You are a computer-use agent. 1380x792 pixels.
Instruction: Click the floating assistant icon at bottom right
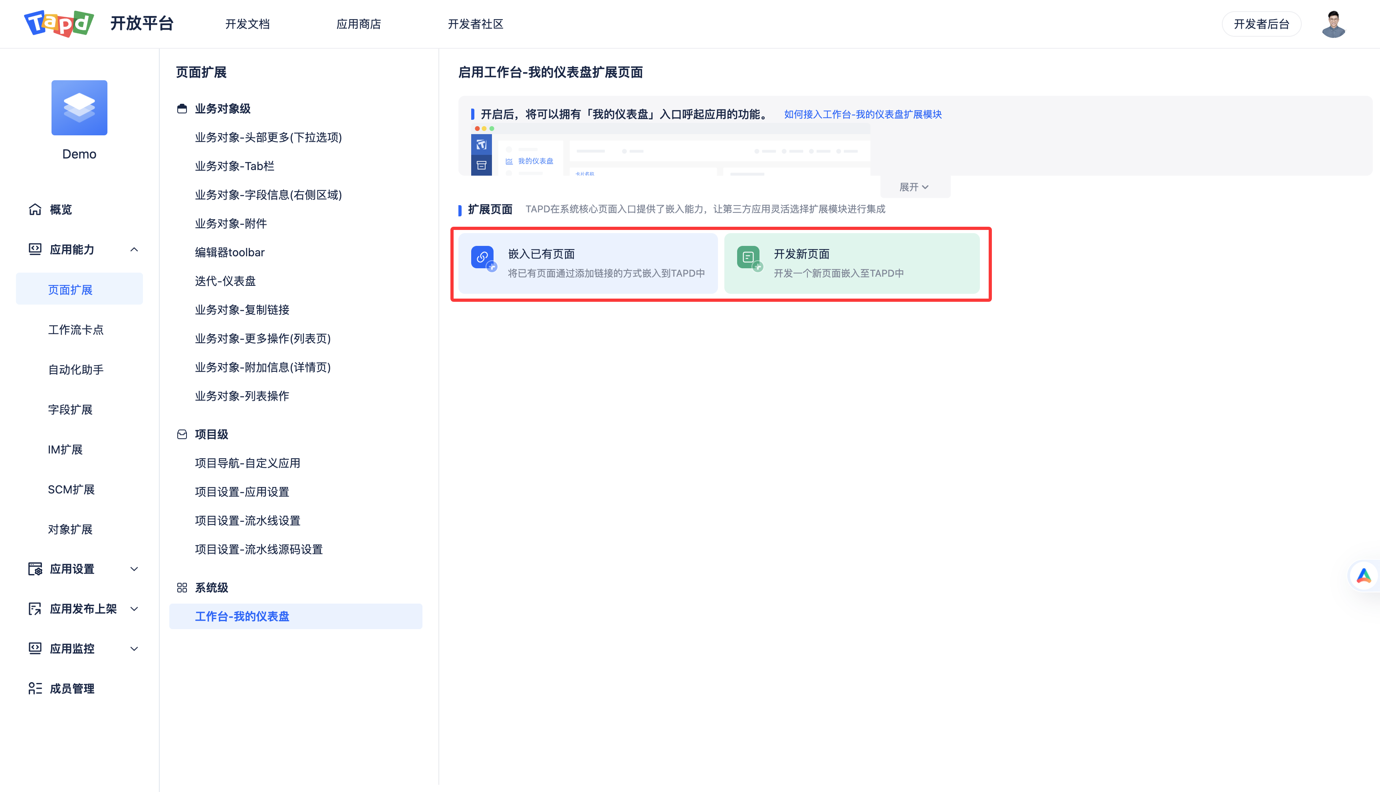tap(1364, 575)
